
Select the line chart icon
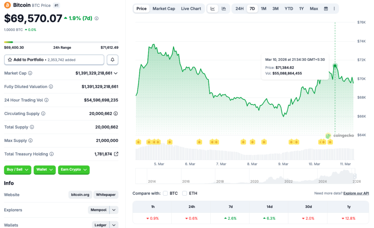click(x=213, y=8)
